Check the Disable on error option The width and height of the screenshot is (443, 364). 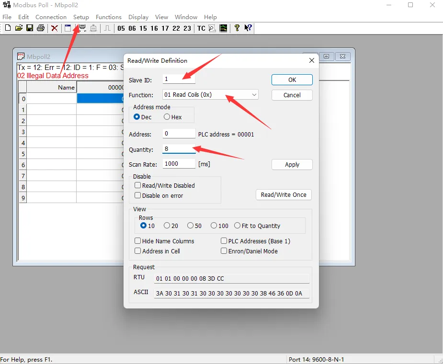(x=138, y=195)
